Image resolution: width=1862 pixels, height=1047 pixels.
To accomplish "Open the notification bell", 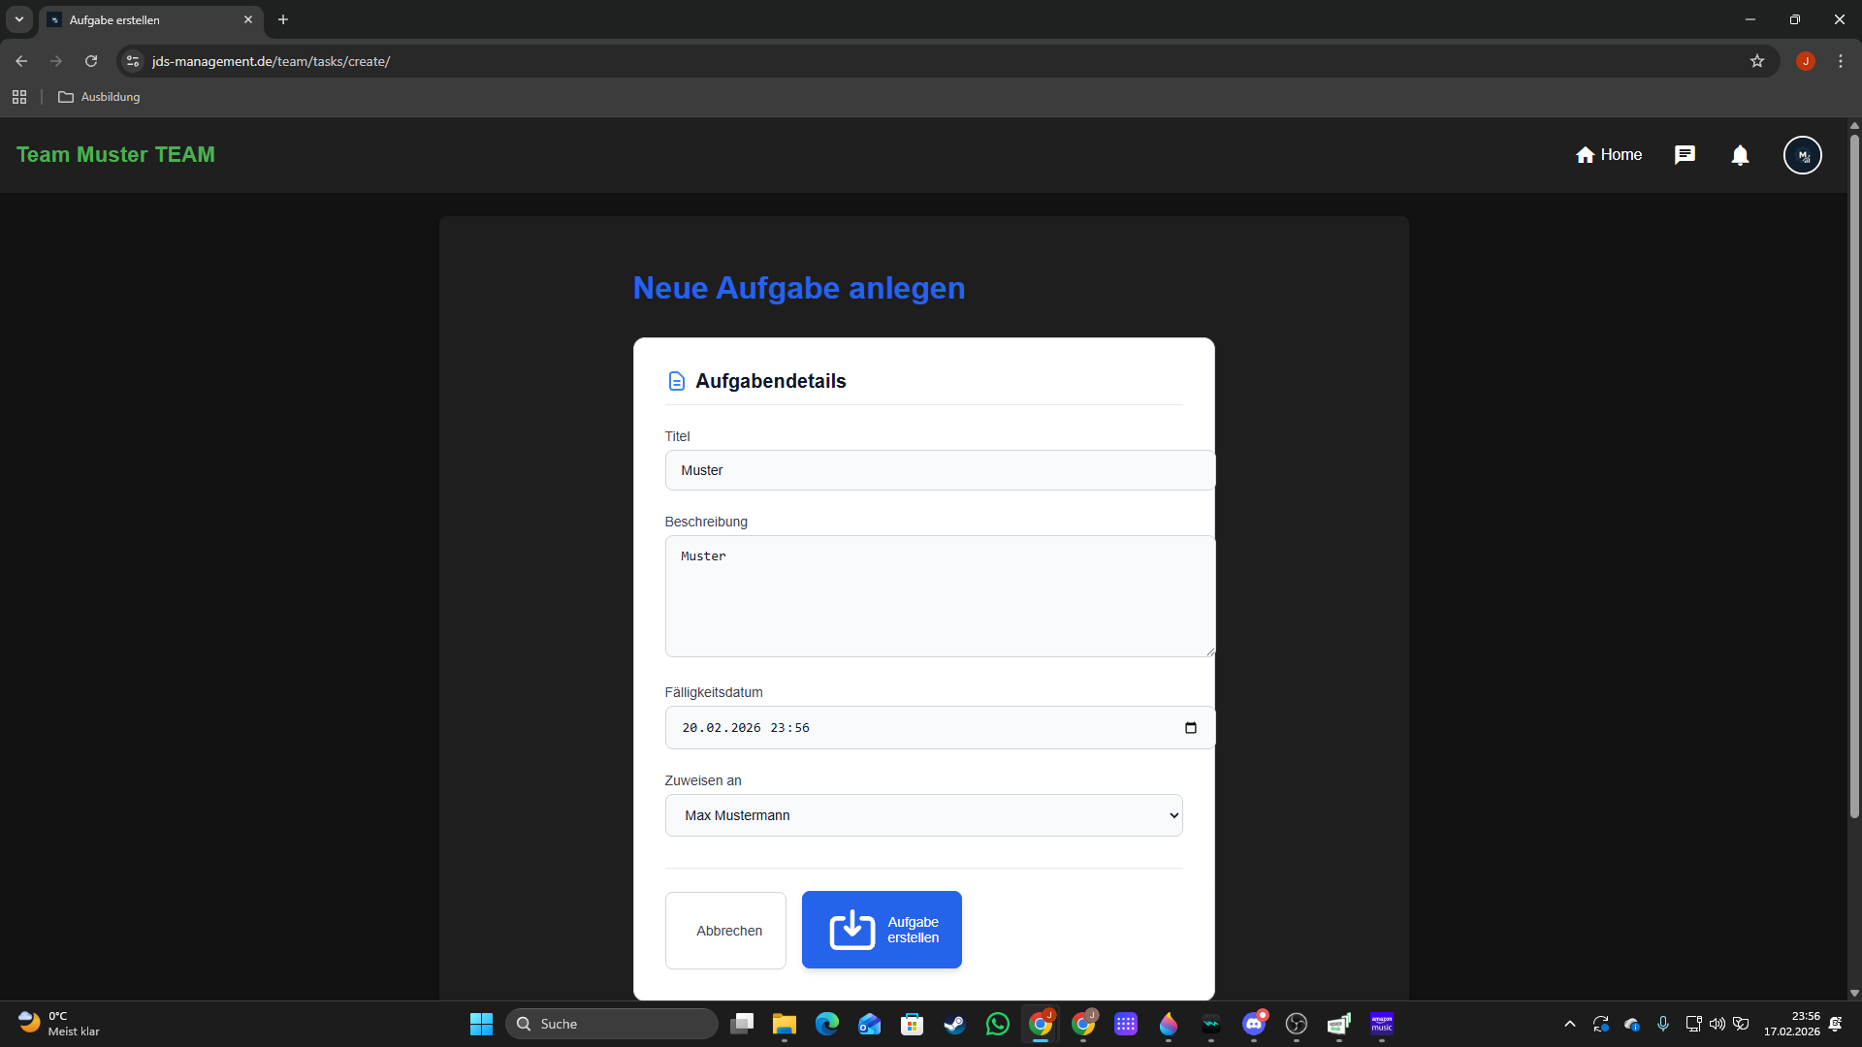I will 1740,154.
